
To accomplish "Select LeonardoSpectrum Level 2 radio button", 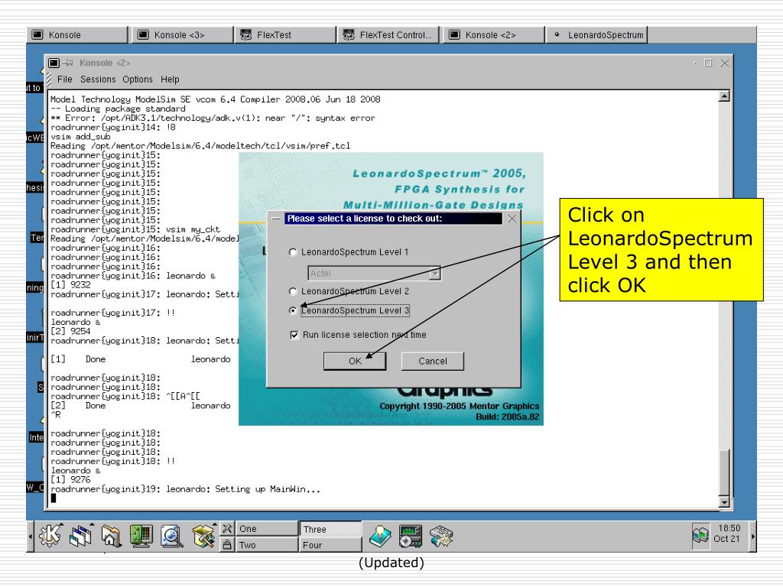I will coord(293,291).
